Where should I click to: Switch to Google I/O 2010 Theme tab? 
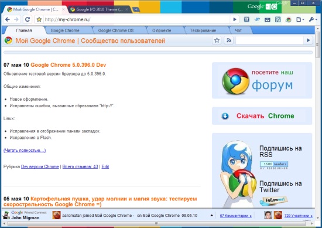point(99,9)
